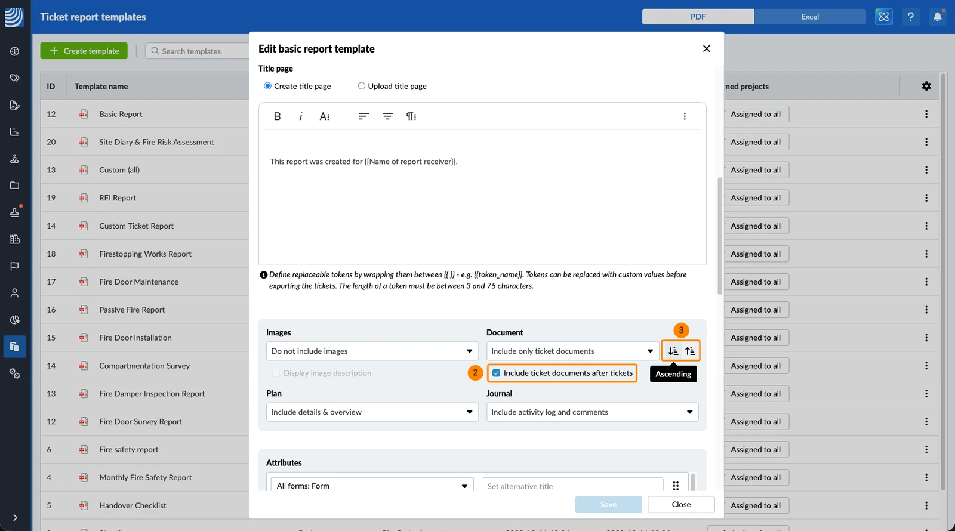Click the Close button in dialog

click(681, 504)
